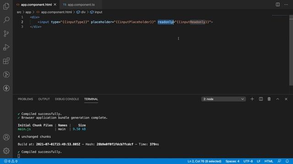Click 'main.js' in the terminal output

click(24, 129)
